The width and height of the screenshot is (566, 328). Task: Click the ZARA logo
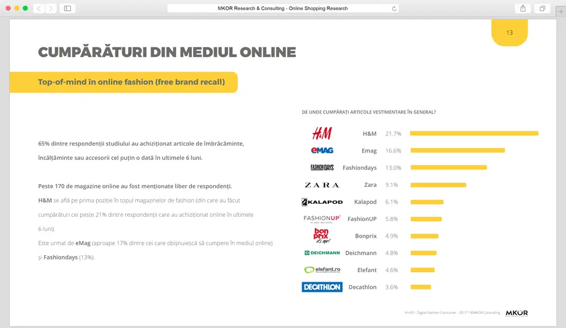click(x=322, y=185)
